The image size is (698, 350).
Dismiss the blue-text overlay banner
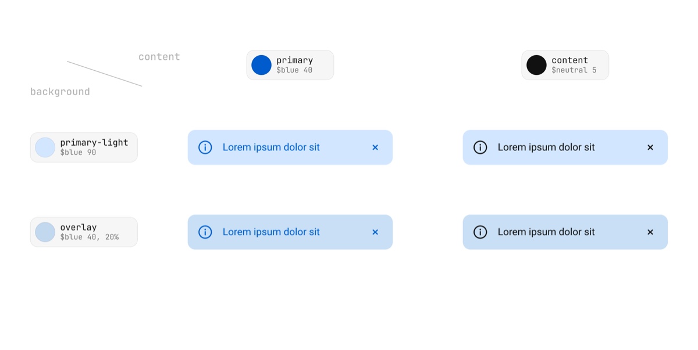[x=375, y=232]
